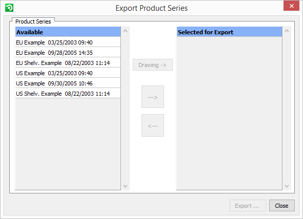Click the Available column header
This screenshot has width=303, height=219.
click(x=68, y=32)
